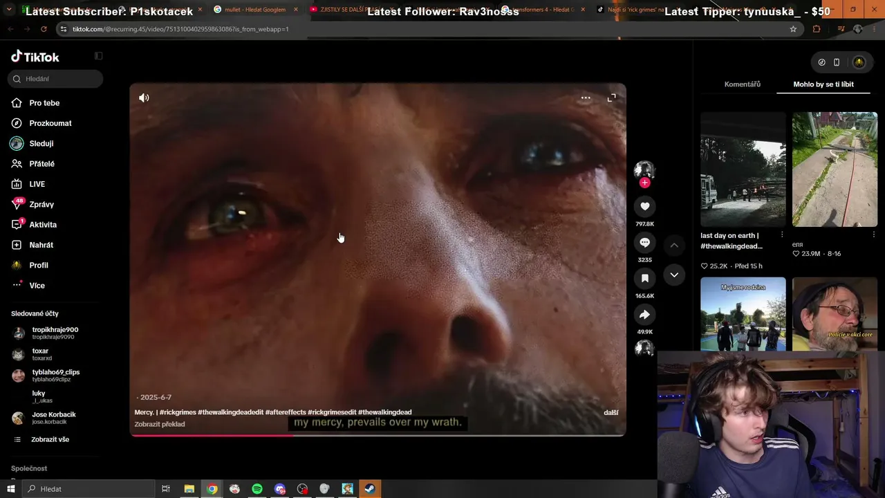This screenshot has width=885, height=498.
Task: Open the LIVE section
Action: (x=37, y=184)
